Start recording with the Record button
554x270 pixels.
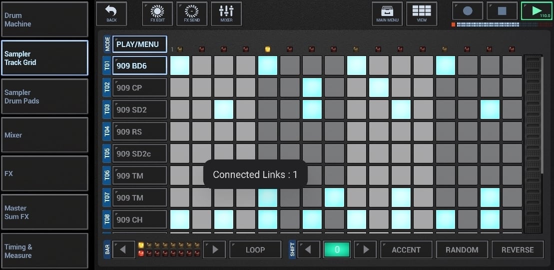pyautogui.click(x=468, y=11)
